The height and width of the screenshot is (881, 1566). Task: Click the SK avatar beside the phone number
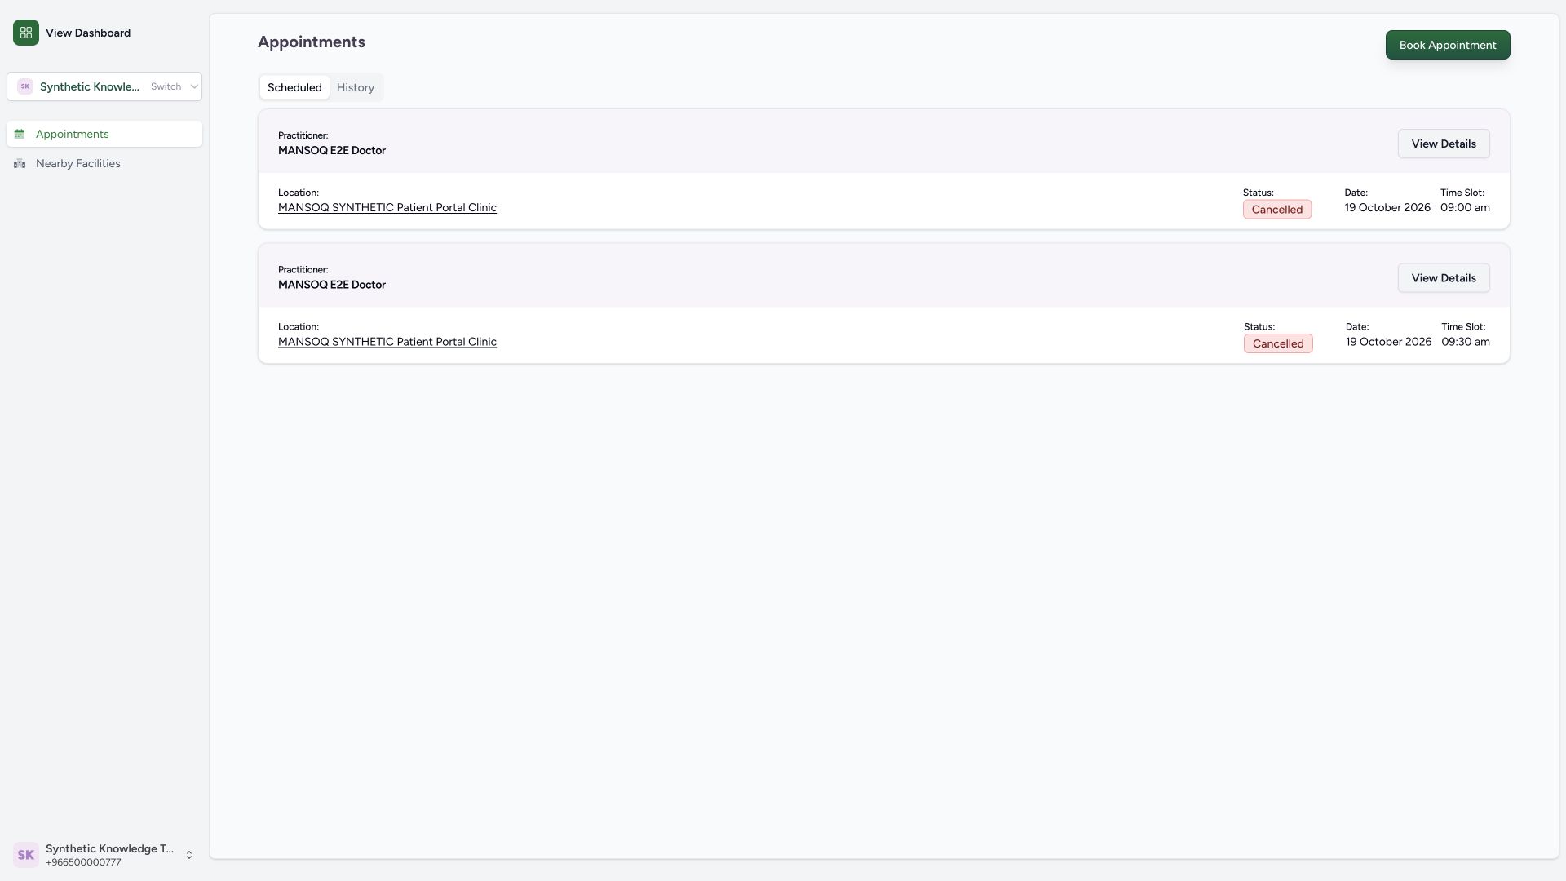26,855
